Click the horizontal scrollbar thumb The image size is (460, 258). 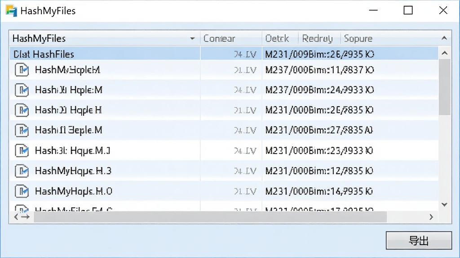click(x=210, y=217)
